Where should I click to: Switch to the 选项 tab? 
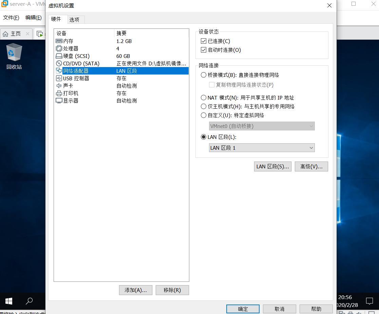click(x=75, y=20)
